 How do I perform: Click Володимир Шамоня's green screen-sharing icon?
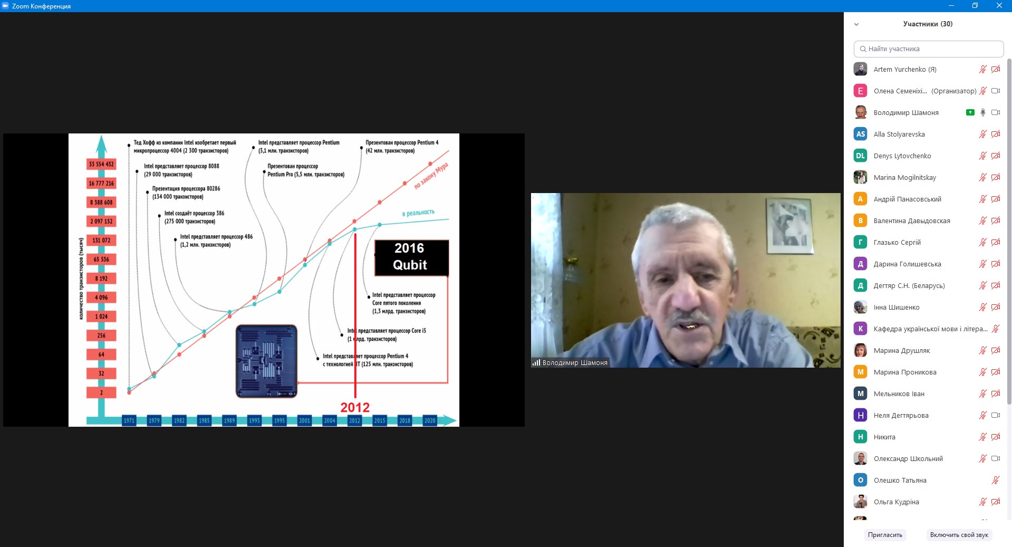coord(970,112)
